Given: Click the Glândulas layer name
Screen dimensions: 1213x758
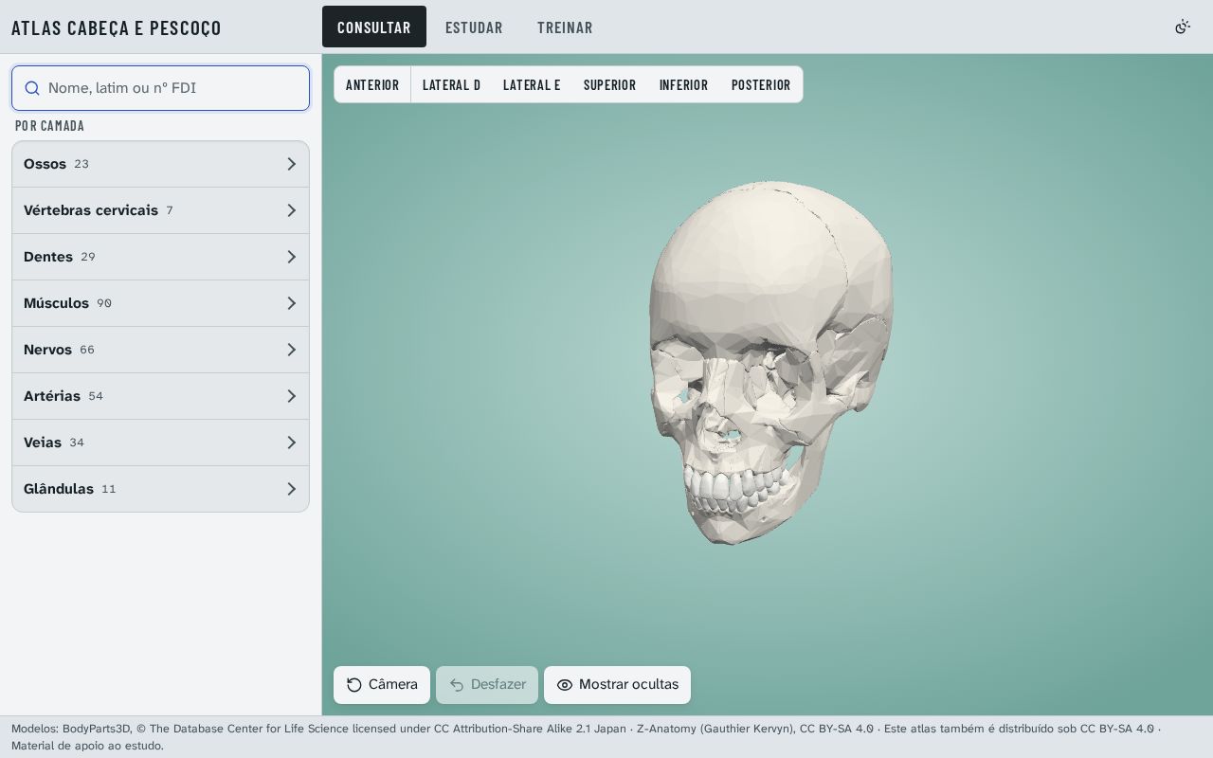Looking at the screenshot, I should pos(59,489).
